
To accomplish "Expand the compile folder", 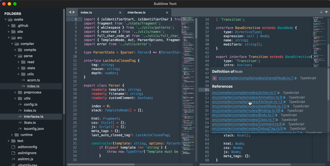I will pos(15,50).
